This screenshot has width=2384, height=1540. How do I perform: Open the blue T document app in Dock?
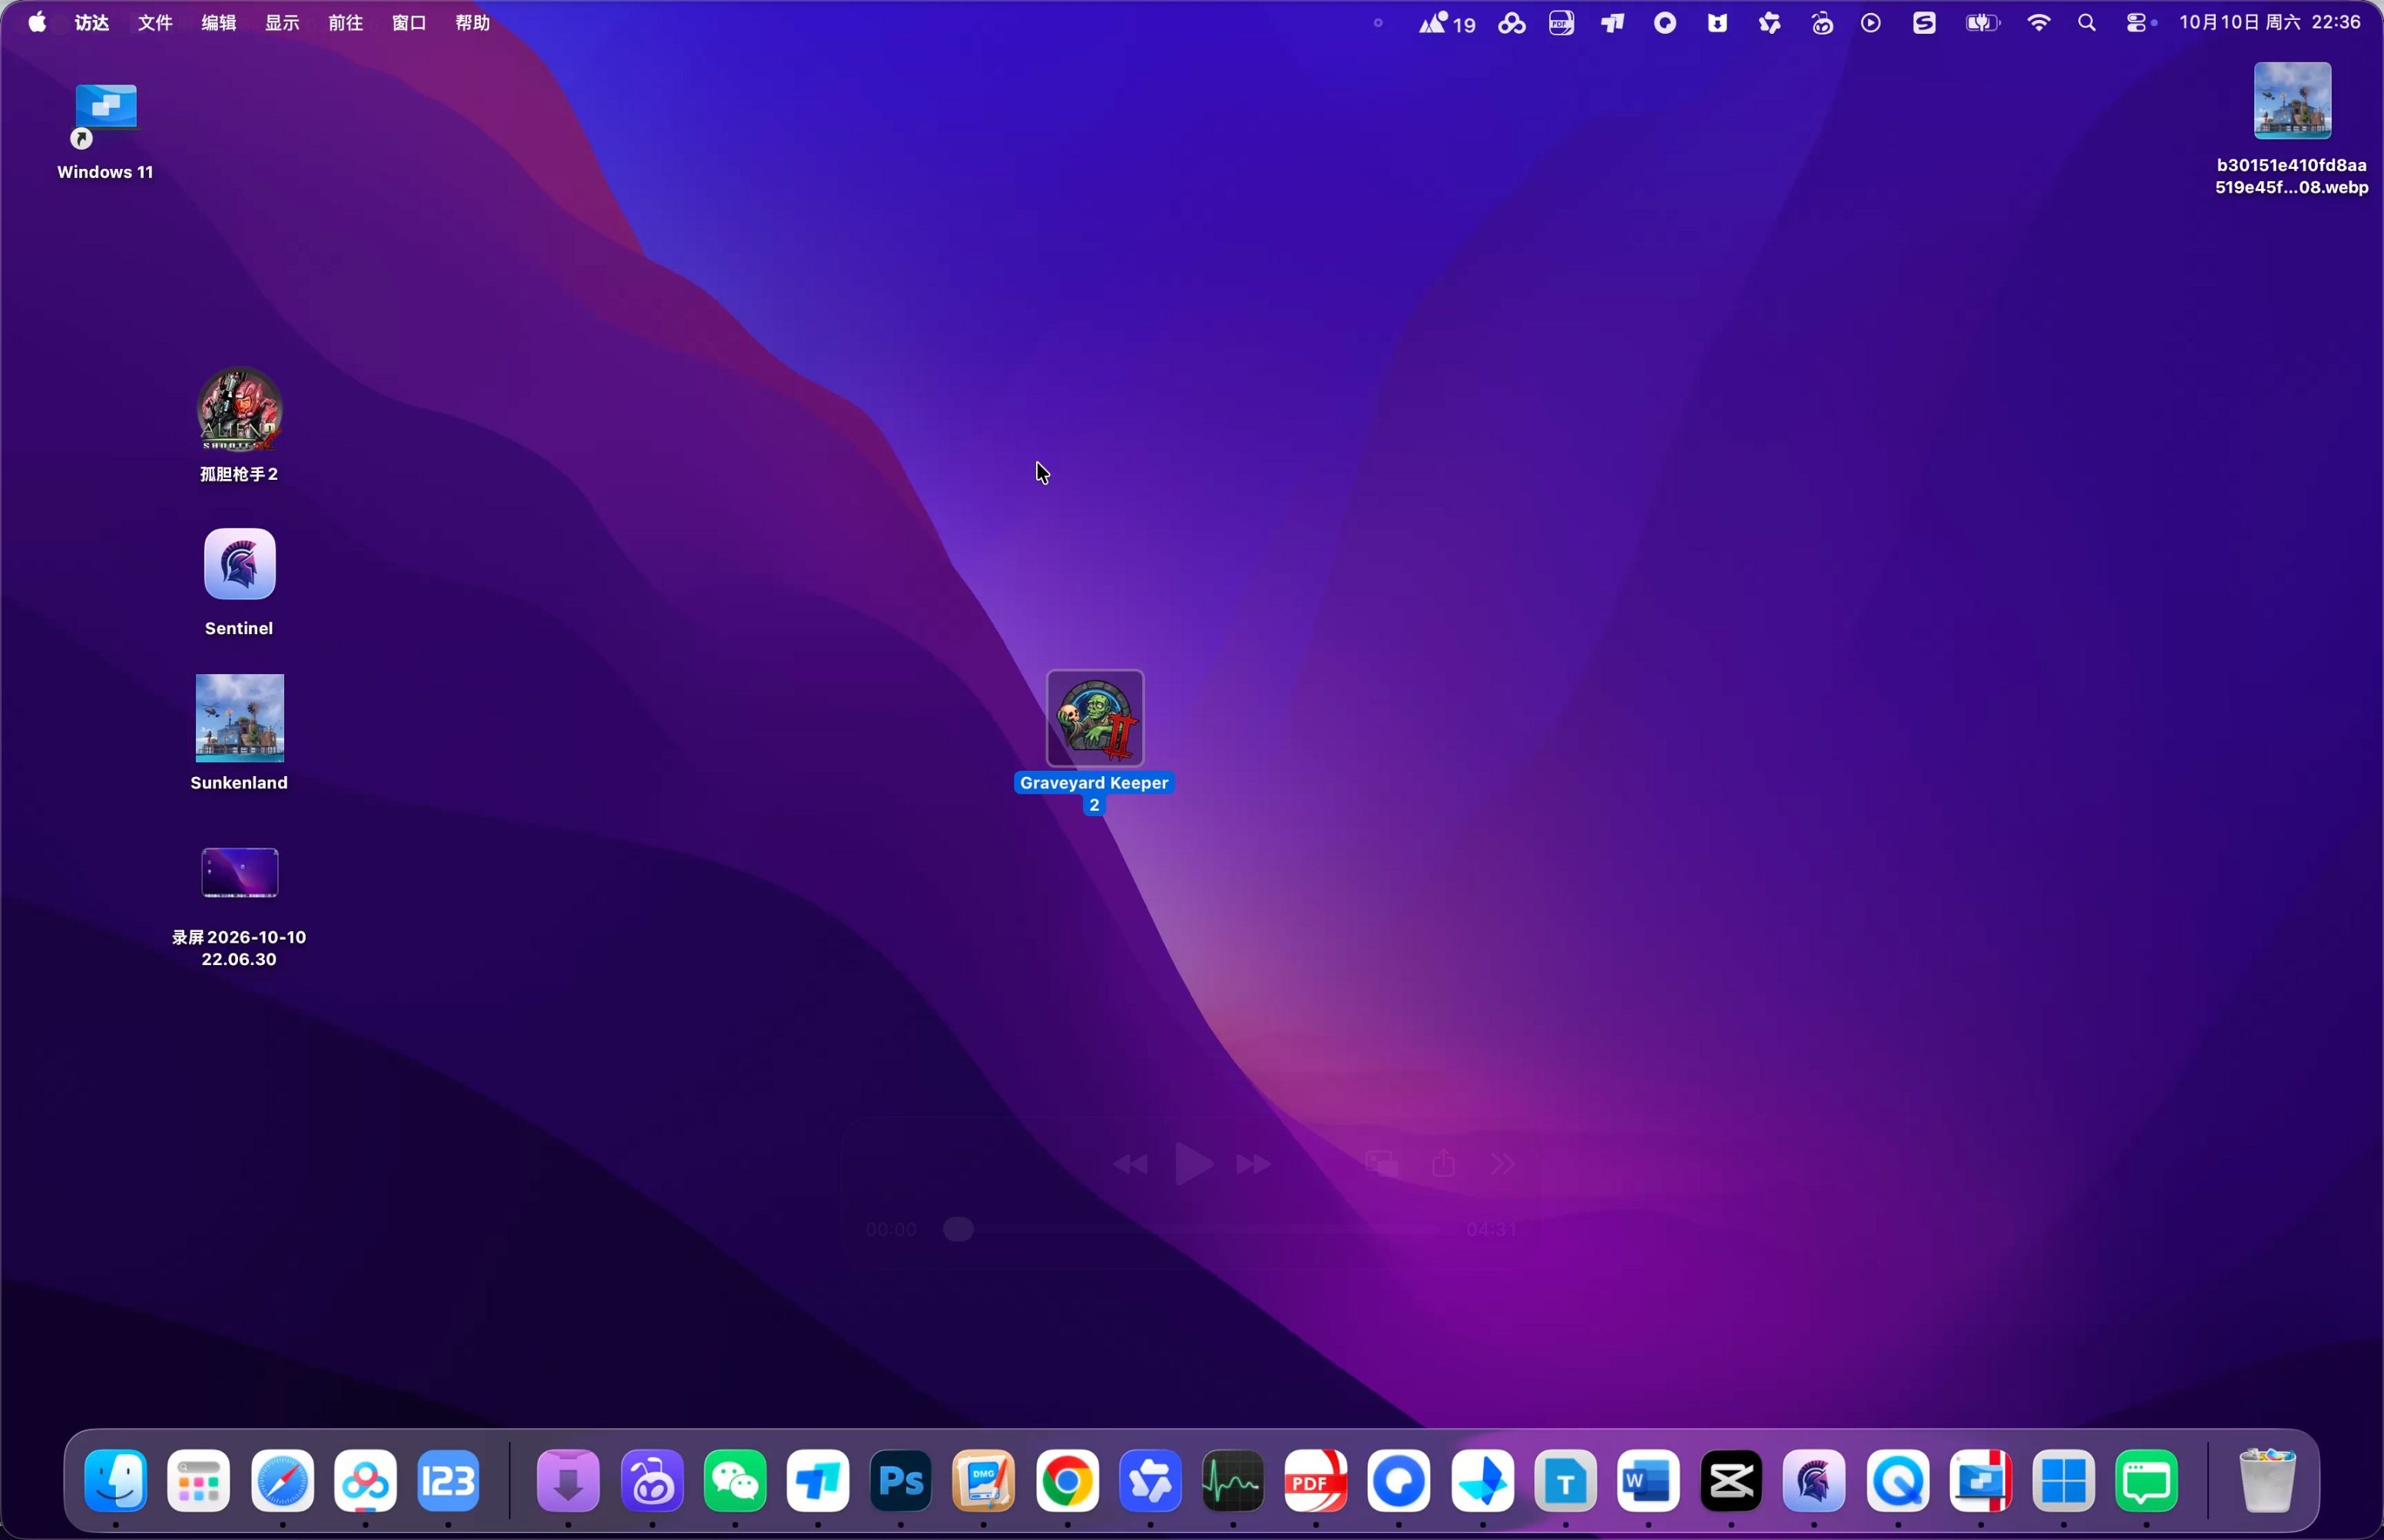[1566, 1481]
